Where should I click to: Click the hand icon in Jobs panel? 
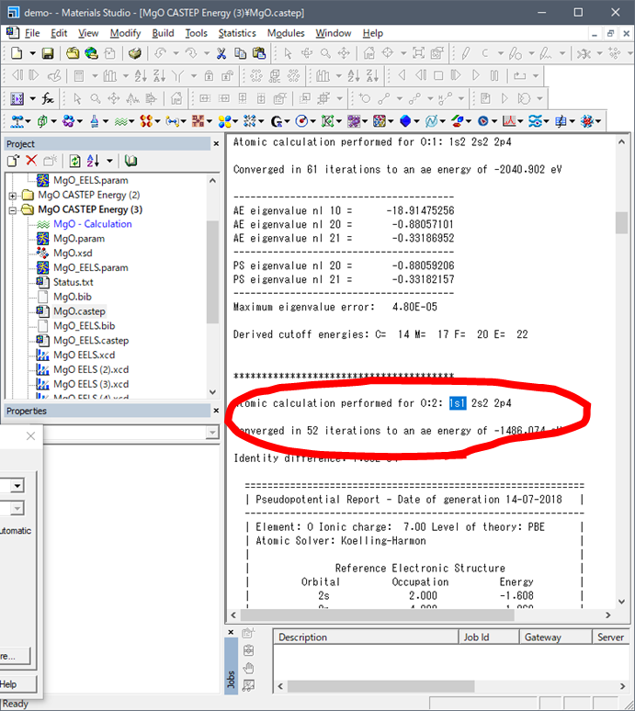pyautogui.click(x=248, y=668)
